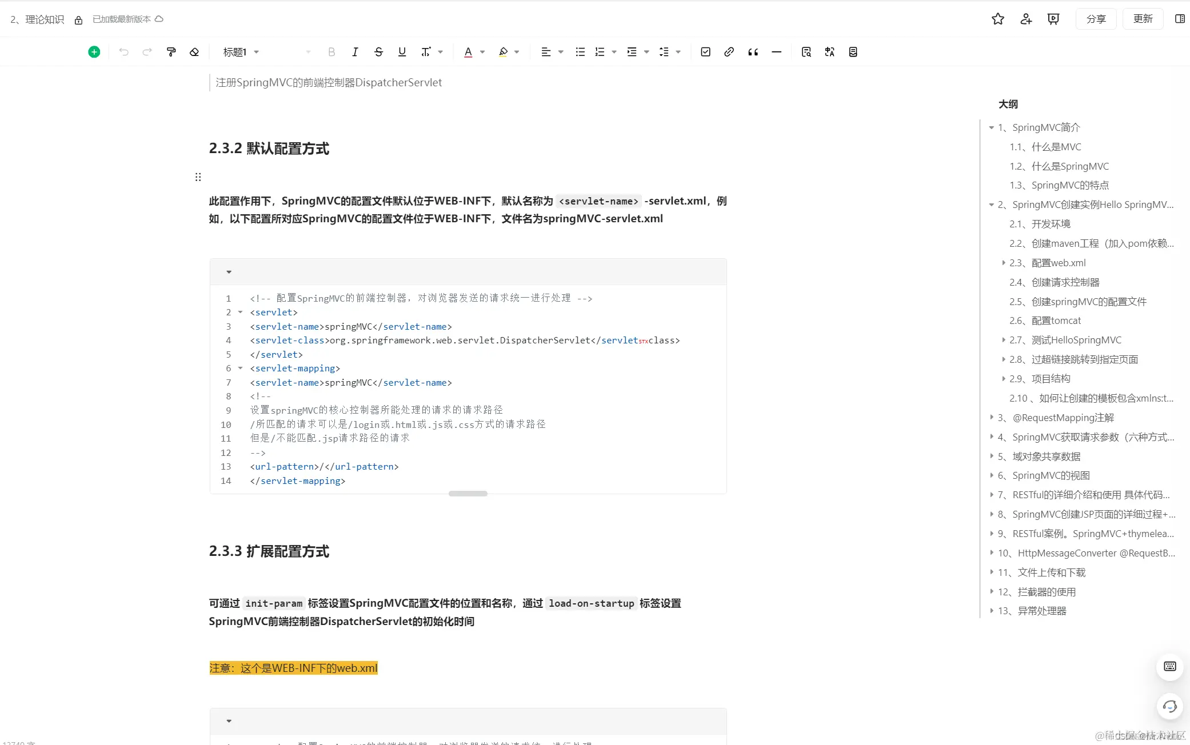Insert a horizontal divider line
1190x745 pixels.
[x=777, y=51]
